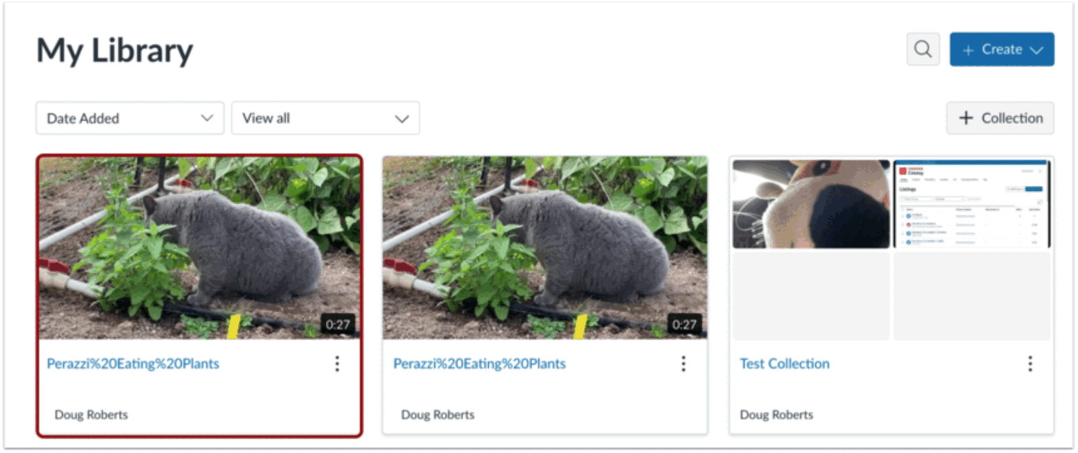Image resolution: width=1078 pixels, height=453 pixels.
Task: Open the Date Added sort dropdown
Action: pyautogui.click(x=130, y=118)
